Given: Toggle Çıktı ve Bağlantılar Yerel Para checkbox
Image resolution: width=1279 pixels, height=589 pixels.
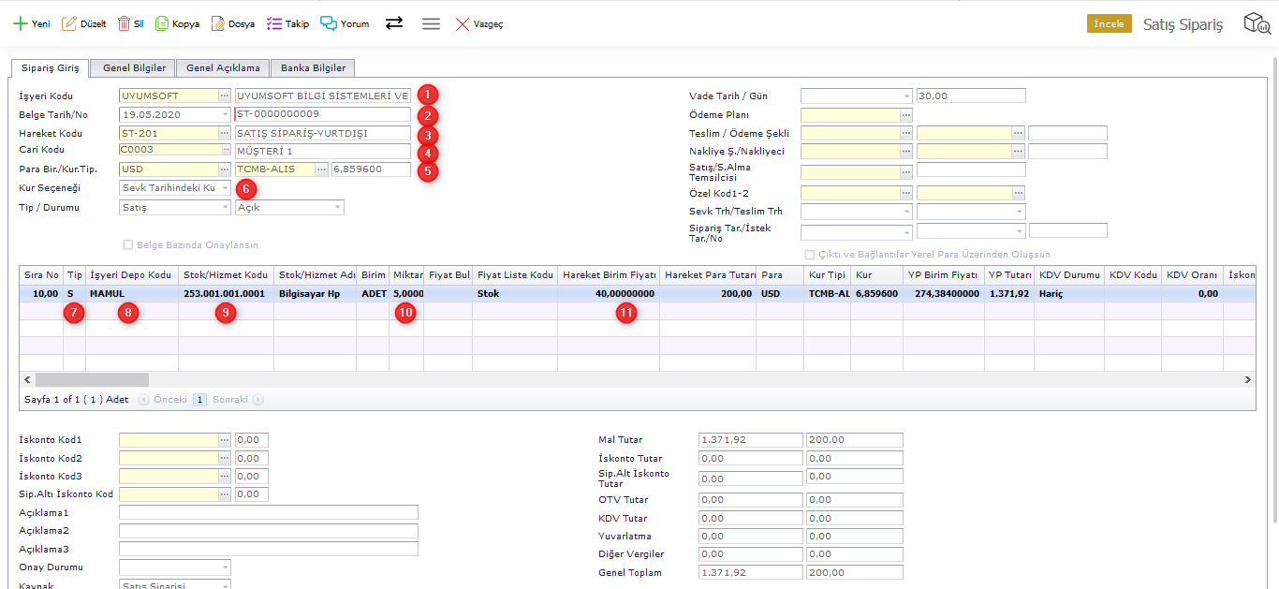Looking at the screenshot, I should pyautogui.click(x=810, y=255).
